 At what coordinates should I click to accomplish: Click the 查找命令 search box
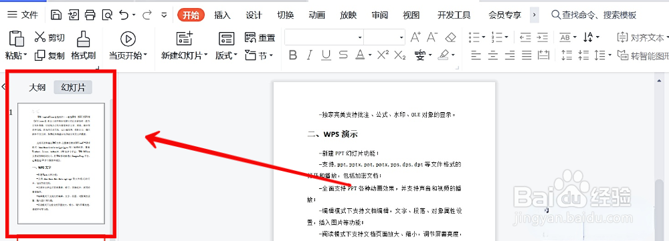click(594, 15)
